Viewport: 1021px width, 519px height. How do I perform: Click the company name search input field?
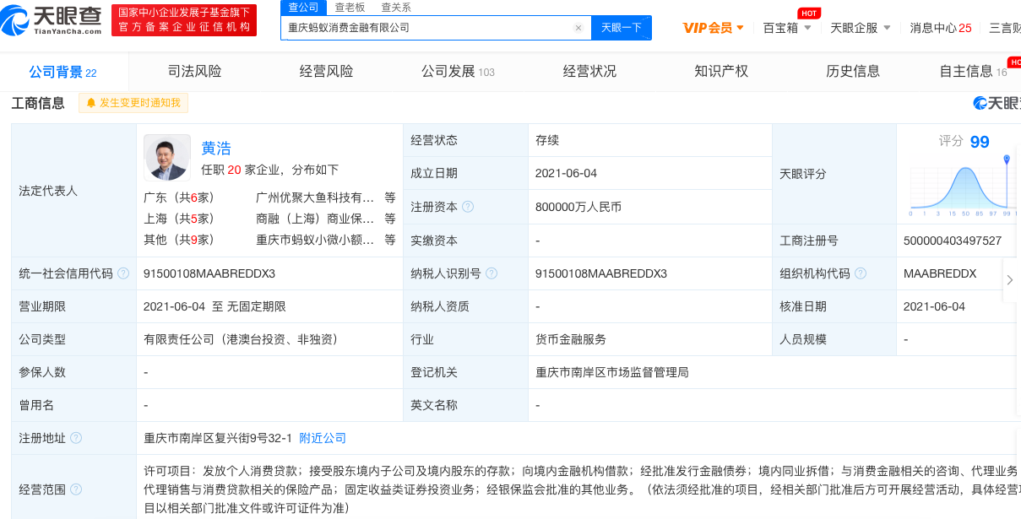pyautogui.click(x=426, y=28)
